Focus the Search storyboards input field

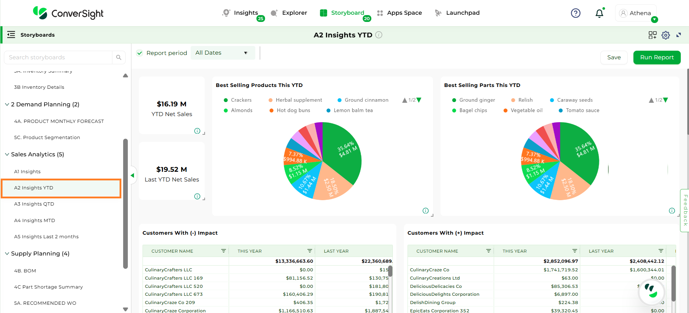[58, 57]
